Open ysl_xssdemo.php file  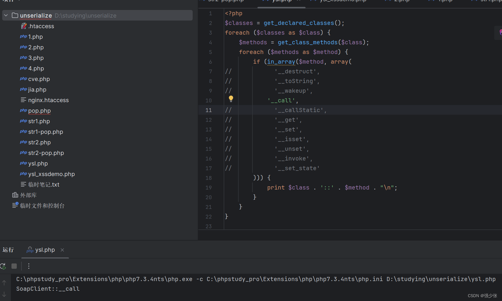(x=51, y=174)
